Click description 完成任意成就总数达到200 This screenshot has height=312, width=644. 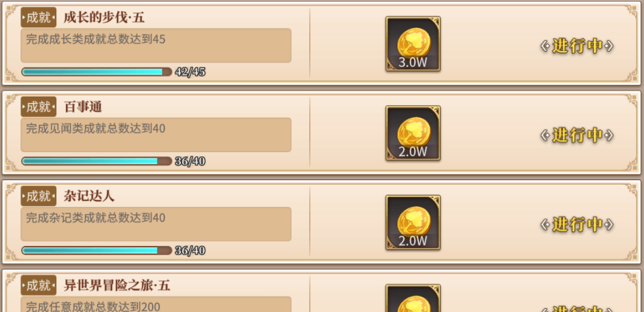93,306
